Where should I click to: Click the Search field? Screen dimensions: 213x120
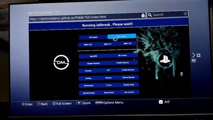(x=167, y=14)
